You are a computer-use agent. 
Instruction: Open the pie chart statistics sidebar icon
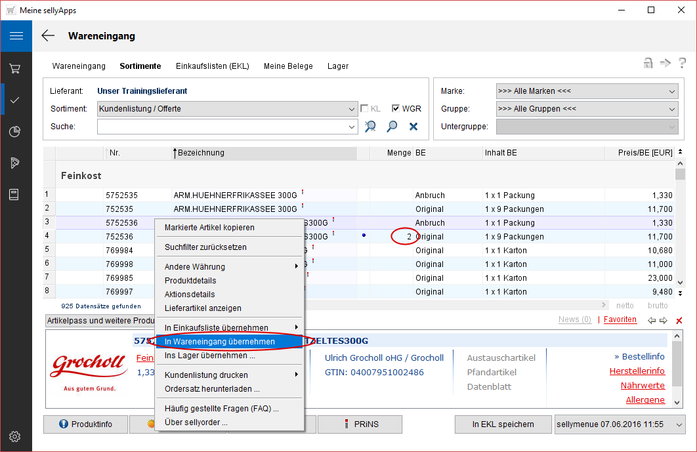coord(16,132)
